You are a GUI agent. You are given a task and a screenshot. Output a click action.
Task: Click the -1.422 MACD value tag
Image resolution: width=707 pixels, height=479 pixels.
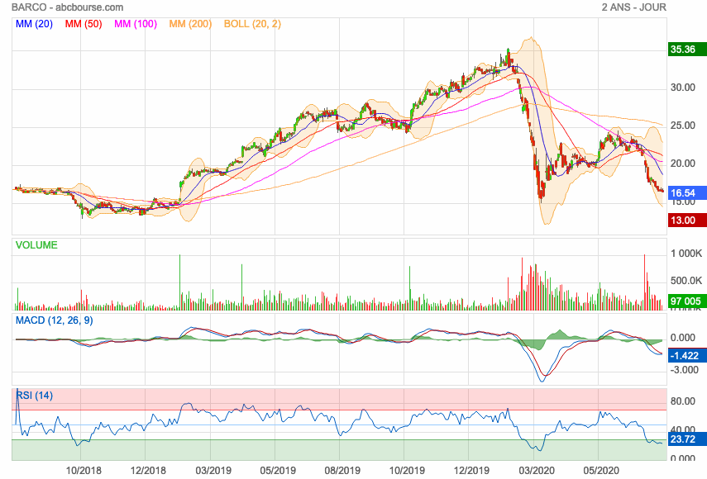click(687, 356)
